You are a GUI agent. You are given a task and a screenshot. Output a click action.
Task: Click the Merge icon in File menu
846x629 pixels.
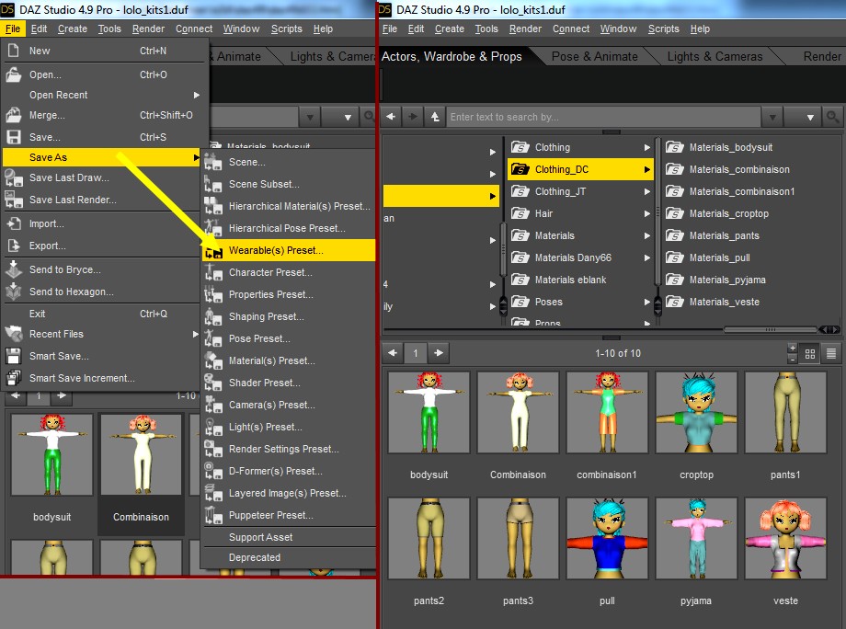tap(14, 115)
